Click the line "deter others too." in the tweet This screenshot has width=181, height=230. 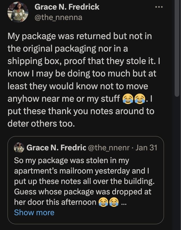pos(41,124)
